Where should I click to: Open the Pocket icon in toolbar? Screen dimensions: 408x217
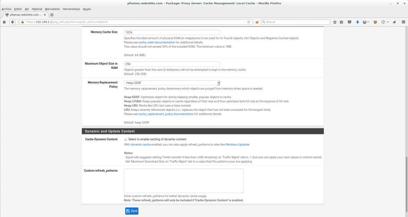(x=349, y=22)
